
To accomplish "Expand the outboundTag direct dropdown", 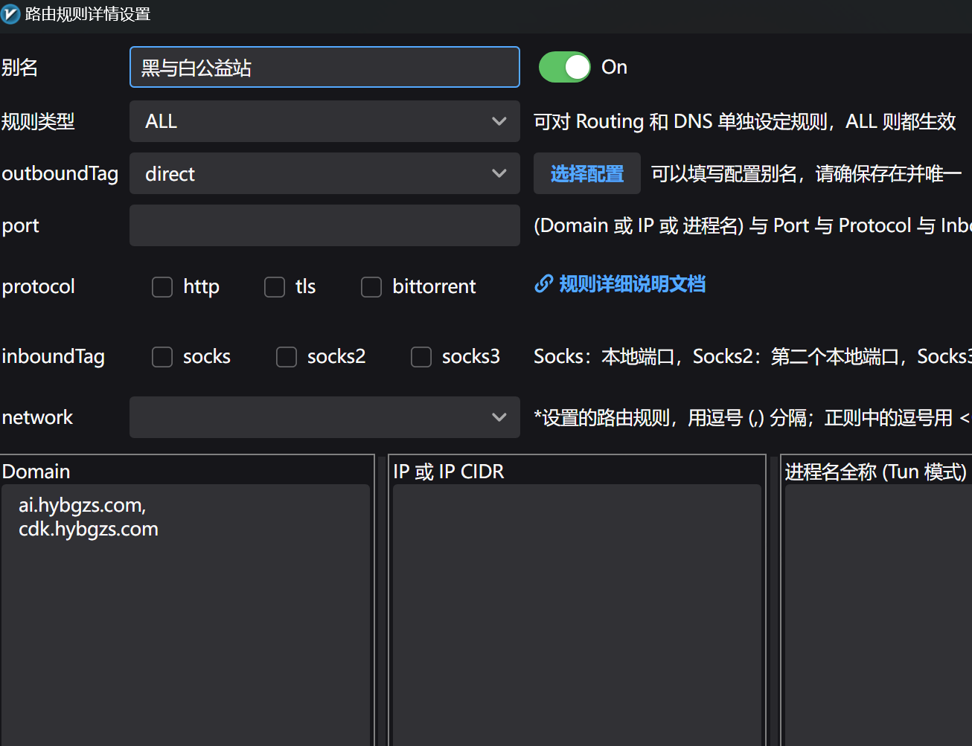I will pyautogui.click(x=324, y=173).
